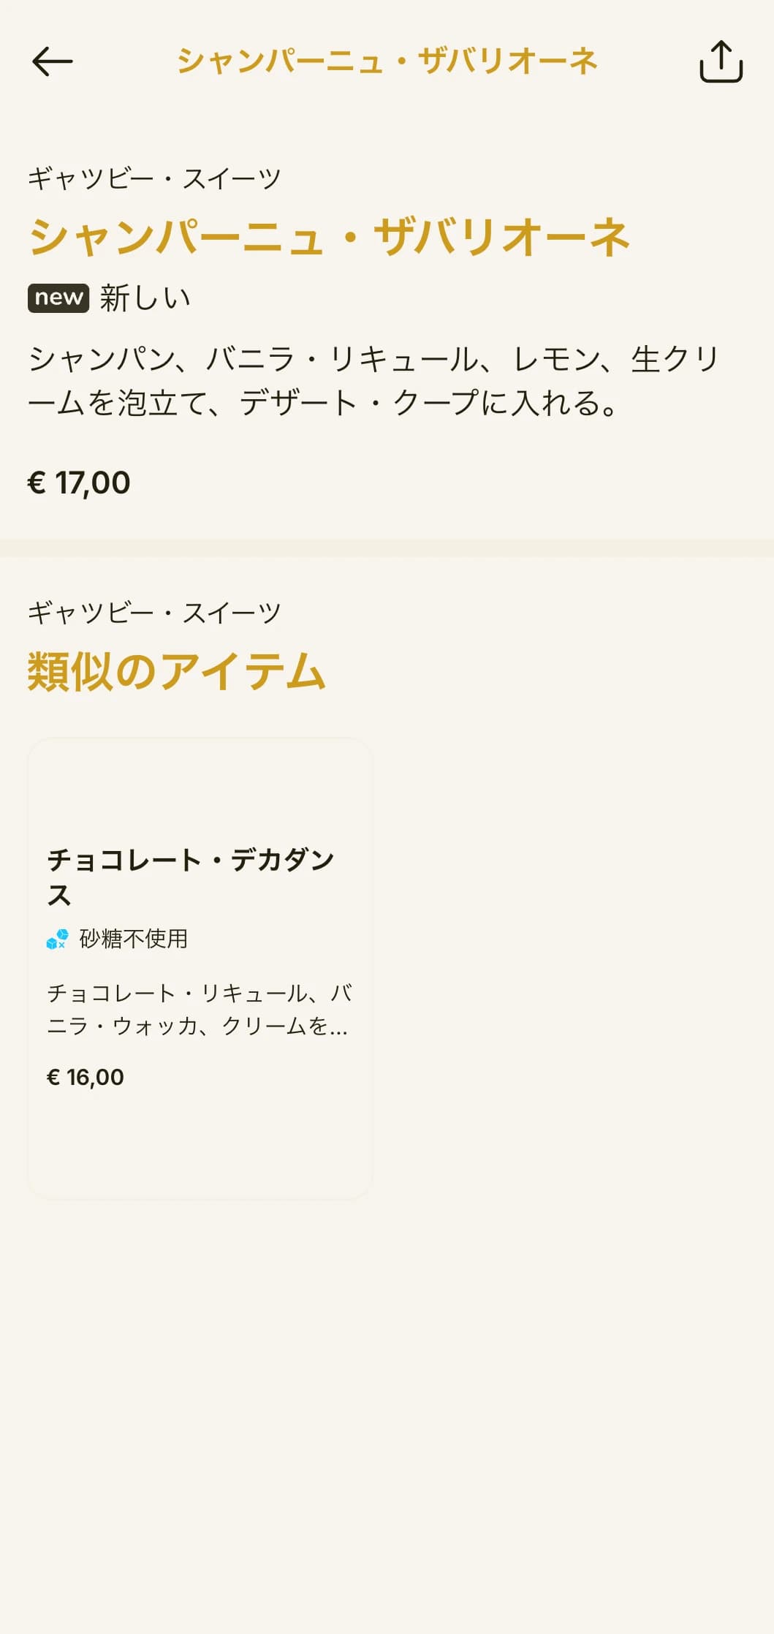Select the 砂糖不使用 tag text

134,939
